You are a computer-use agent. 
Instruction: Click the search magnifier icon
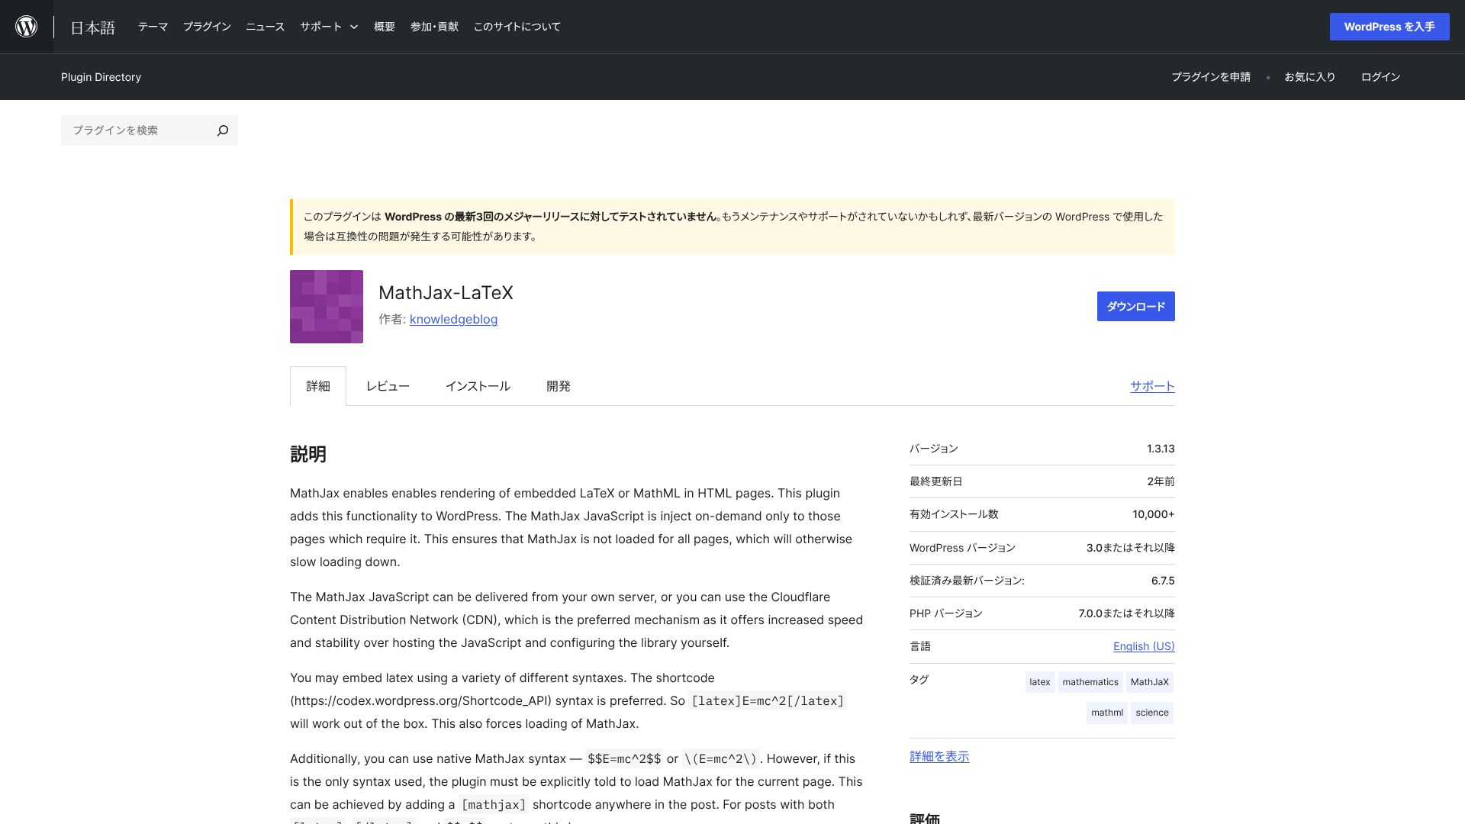click(223, 130)
